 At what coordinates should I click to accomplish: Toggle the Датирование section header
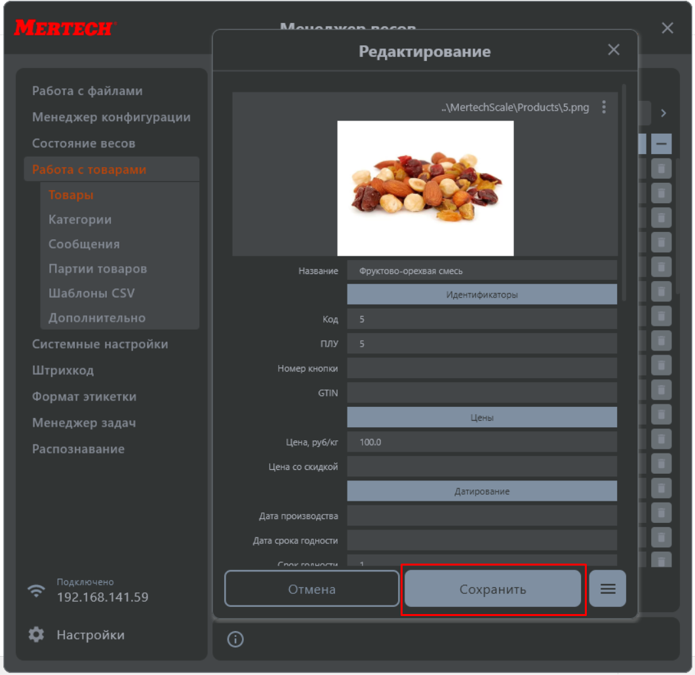pyautogui.click(x=482, y=491)
